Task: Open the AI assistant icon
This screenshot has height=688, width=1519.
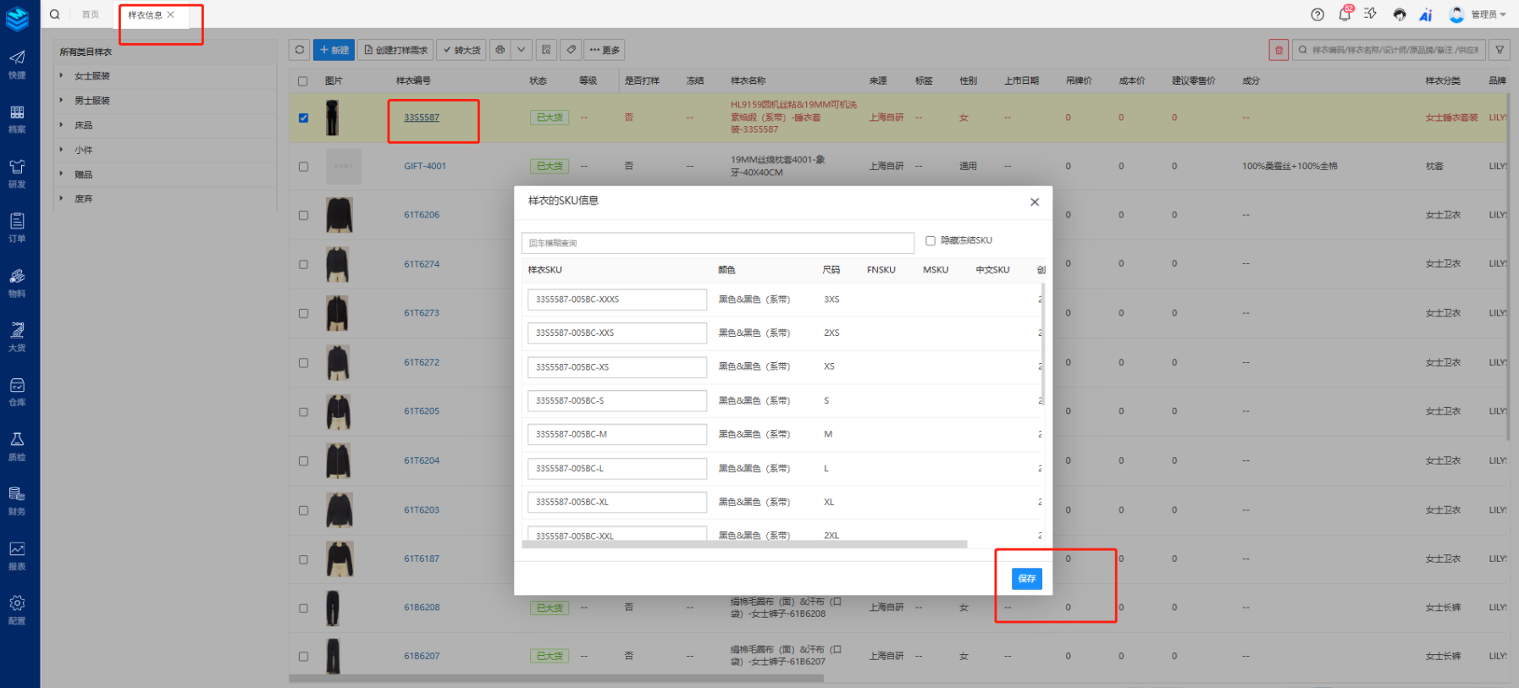Action: pyautogui.click(x=1426, y=14)
